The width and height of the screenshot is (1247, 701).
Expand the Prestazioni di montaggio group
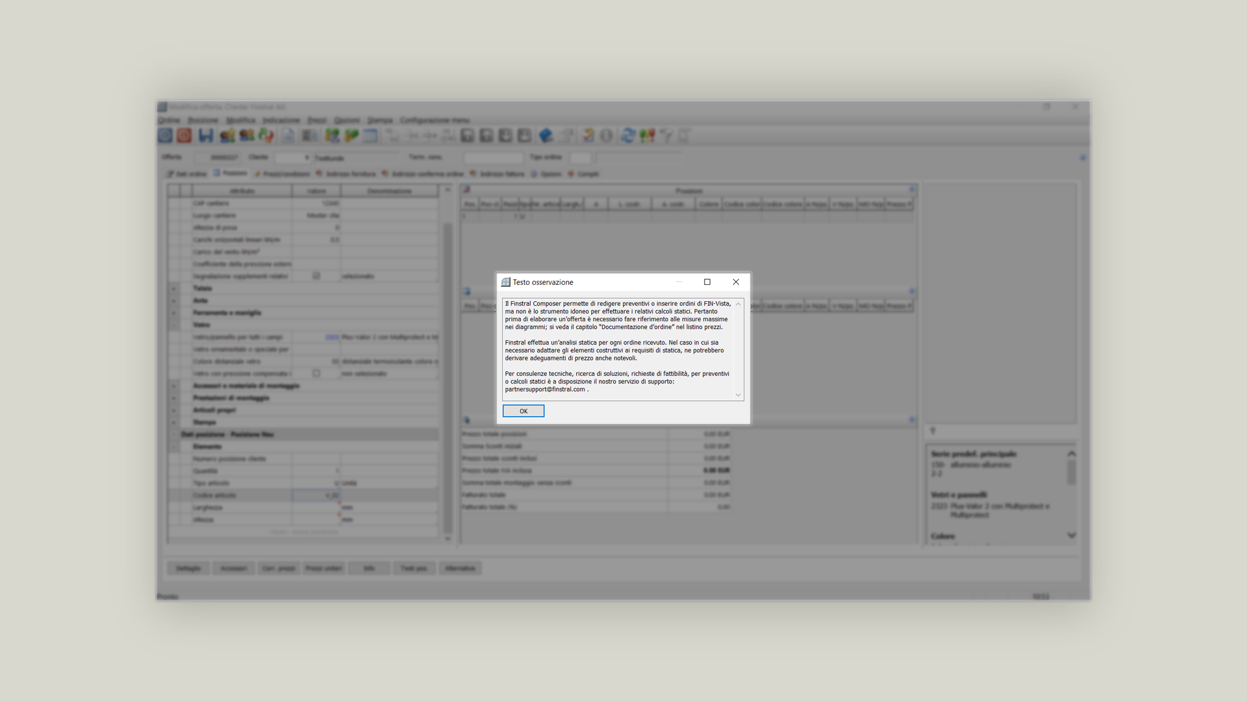click(x=173, y=398)
